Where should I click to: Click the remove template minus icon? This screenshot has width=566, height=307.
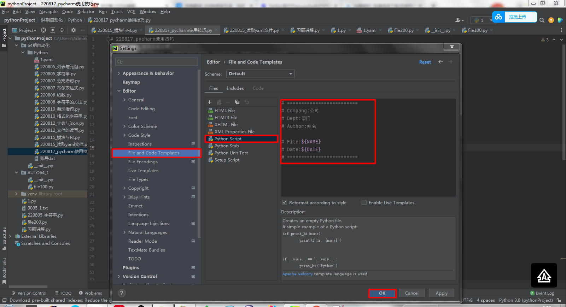tap(228, 102)
